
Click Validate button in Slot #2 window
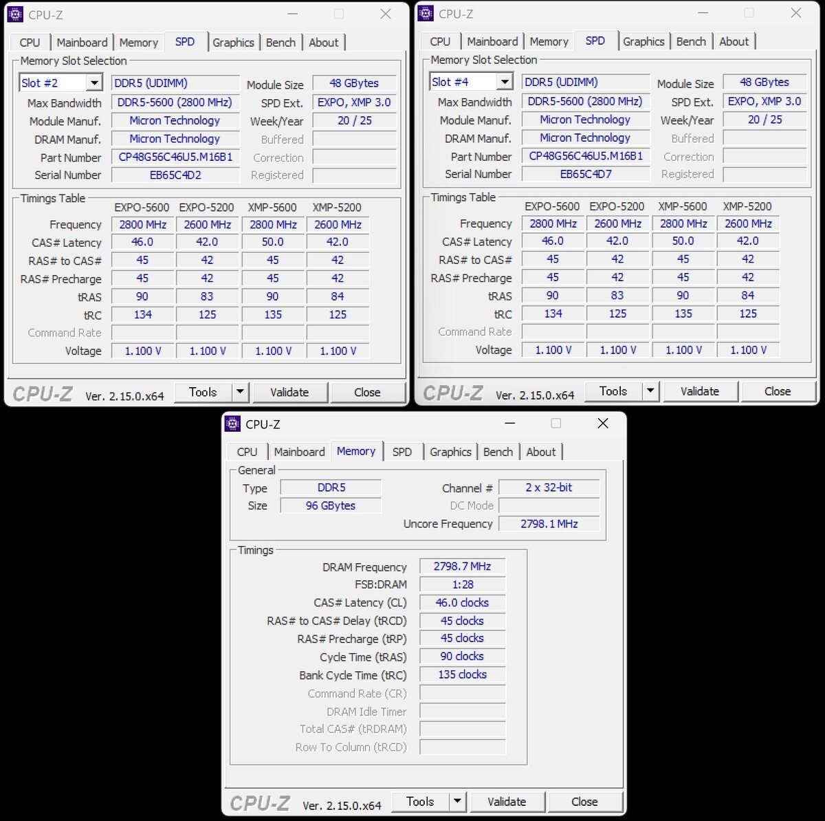pyautogui.click(x=289, y=392)
